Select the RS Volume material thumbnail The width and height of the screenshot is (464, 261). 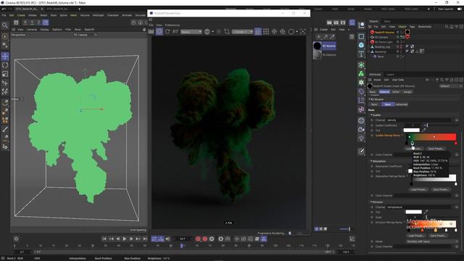point(318,46)
